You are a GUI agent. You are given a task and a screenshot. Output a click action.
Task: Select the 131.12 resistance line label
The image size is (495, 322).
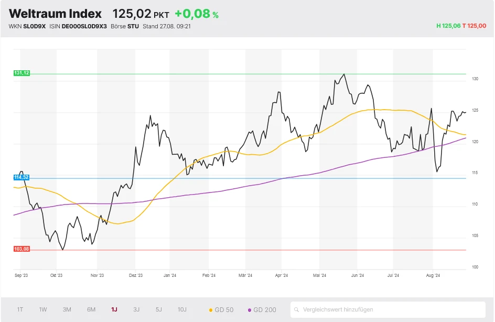[x=21, y=73]
